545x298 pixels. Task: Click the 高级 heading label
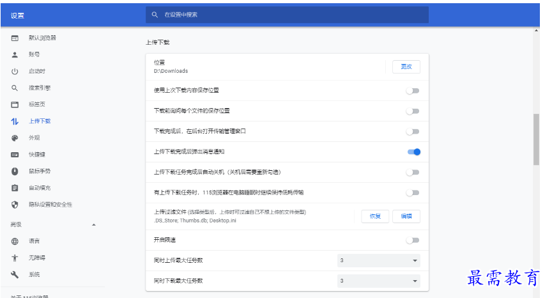pos(16,225)
